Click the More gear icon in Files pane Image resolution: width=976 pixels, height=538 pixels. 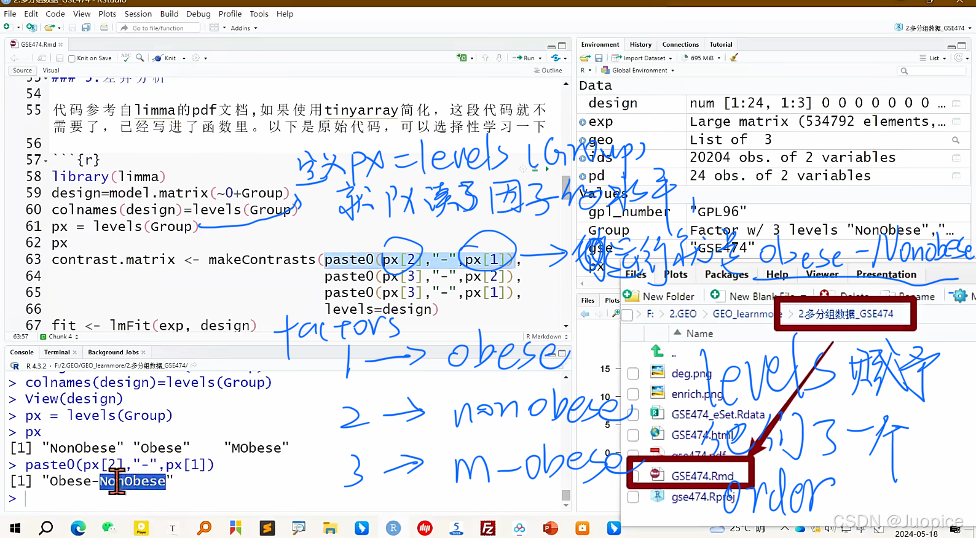point(959,295)
